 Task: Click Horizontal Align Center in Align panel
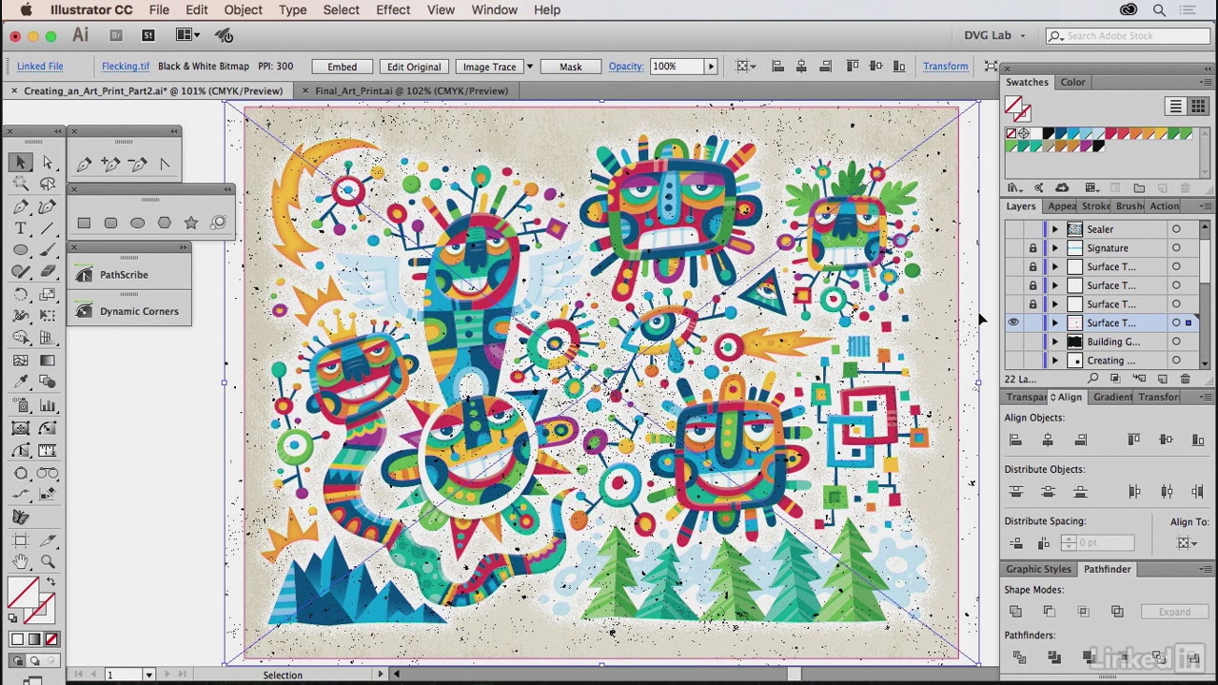(x=1048, y=440)
